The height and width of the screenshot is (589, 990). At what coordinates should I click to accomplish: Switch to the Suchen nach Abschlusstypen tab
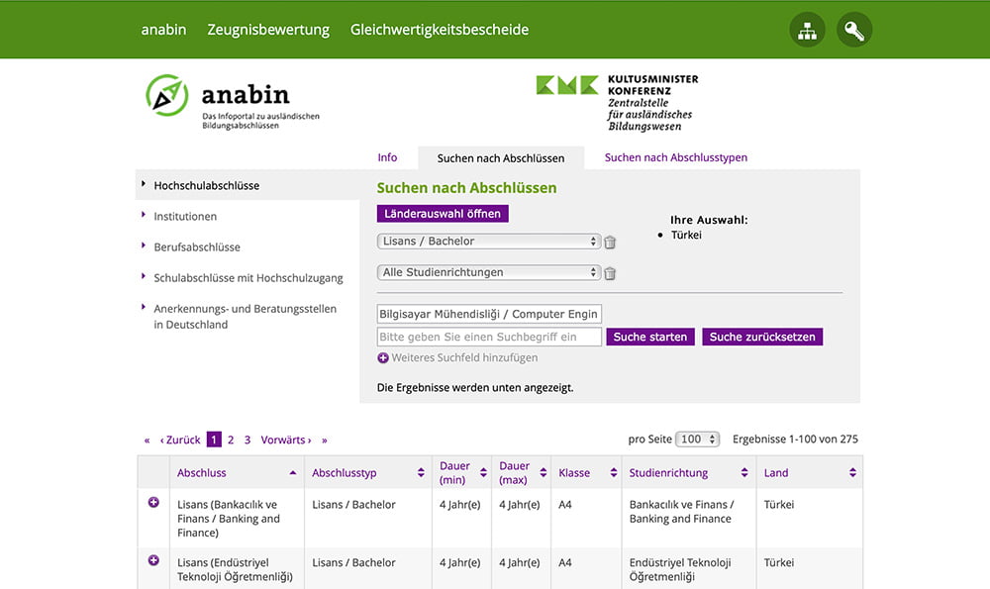(675, 157)
